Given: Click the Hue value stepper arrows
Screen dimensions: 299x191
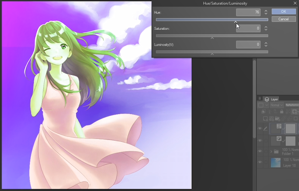Looking at the screenshot, I should click(x=266, y=12).
